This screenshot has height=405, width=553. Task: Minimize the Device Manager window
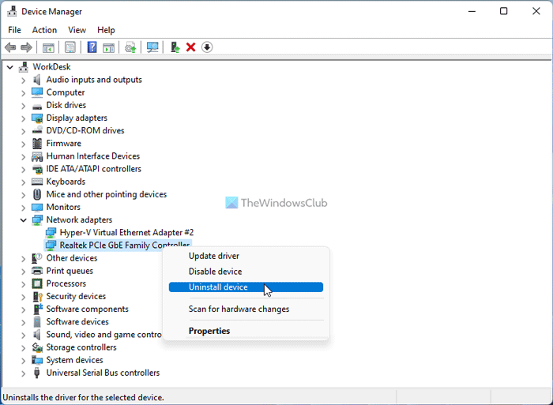point(472,11)
